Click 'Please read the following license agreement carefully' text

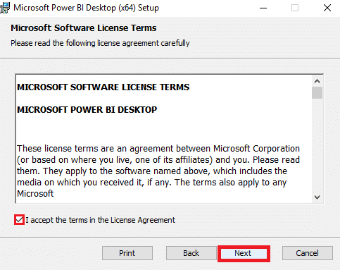[x=100, y=43]
